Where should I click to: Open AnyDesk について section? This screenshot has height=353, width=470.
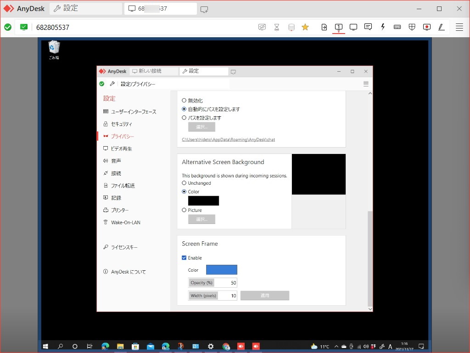(124, 272)
